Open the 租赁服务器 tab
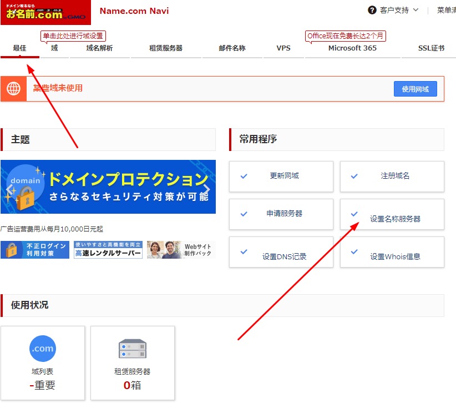Viewport: 456px width, 403px height. [166, 48]
